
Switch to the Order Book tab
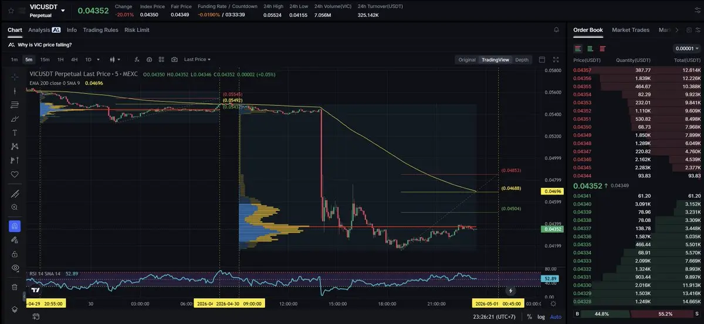pyautogui.click(x=588, y=30)
